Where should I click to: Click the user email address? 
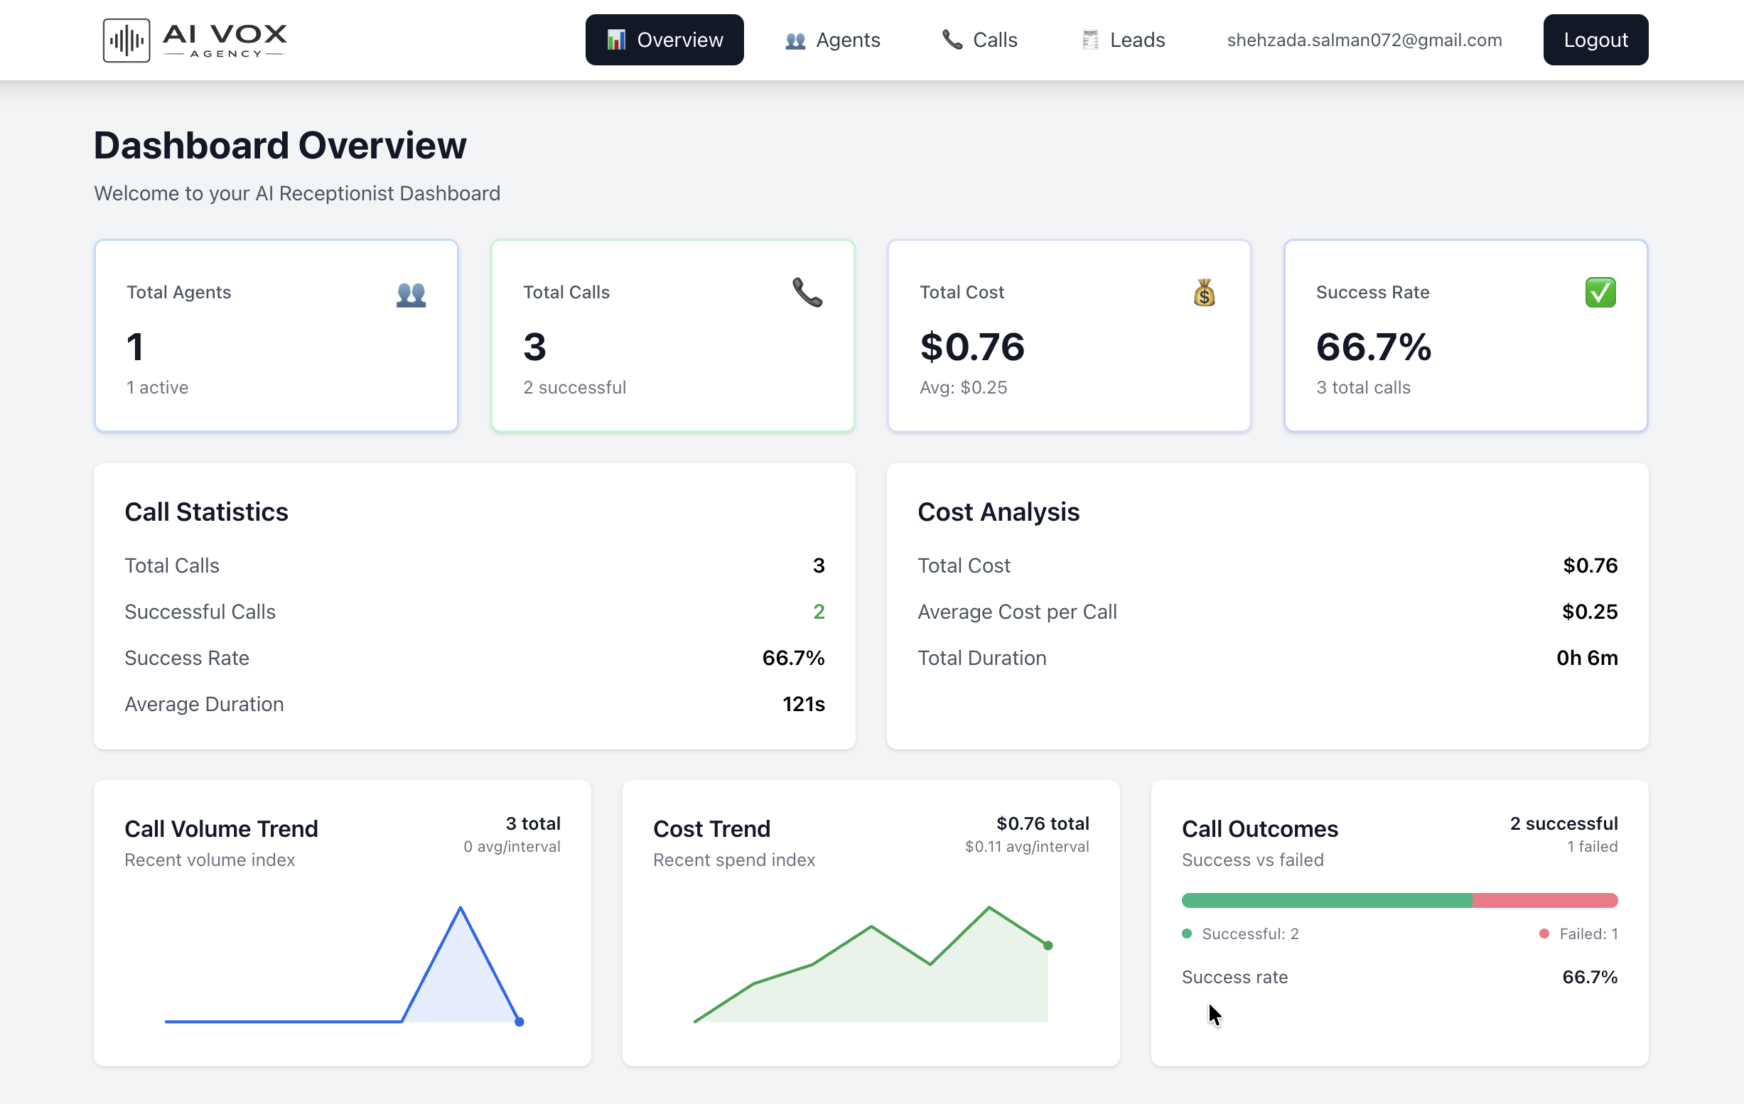[x=1364, y=40]
